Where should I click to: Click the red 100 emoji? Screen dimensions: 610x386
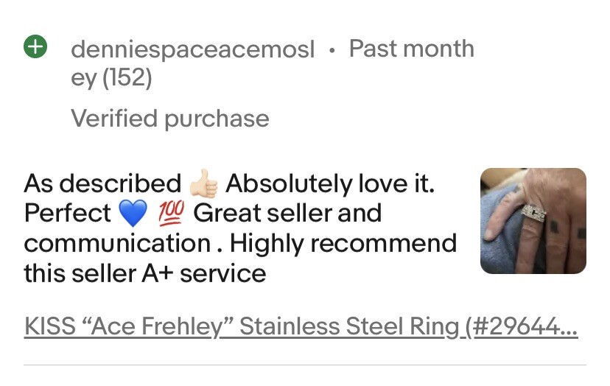pos(170,214)
